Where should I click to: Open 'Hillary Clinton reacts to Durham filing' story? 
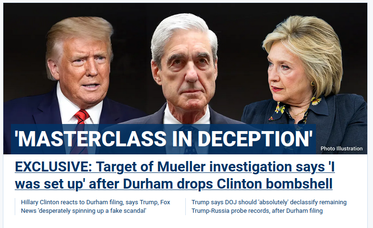coord(96,206)
